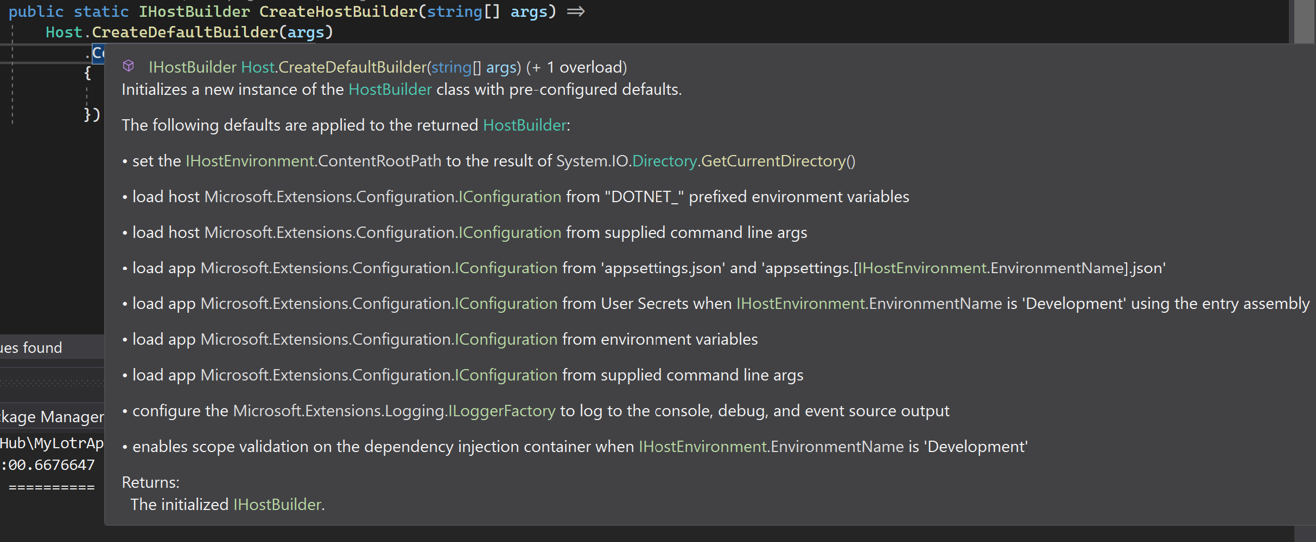The image size is (1316, 542).
Task: Click Host.CreateDefaultBuilder in the tooltip signature
Action: (x=333, y=67)
